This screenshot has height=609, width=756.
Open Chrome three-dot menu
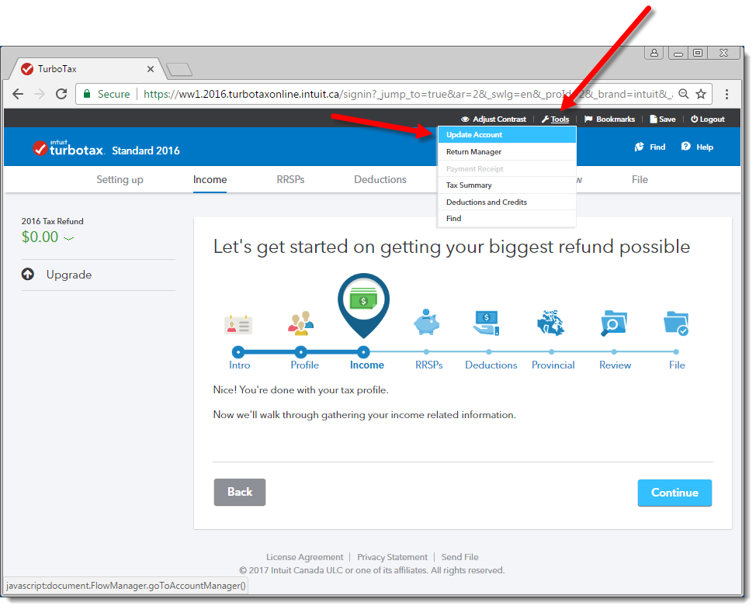click(727, 94)
